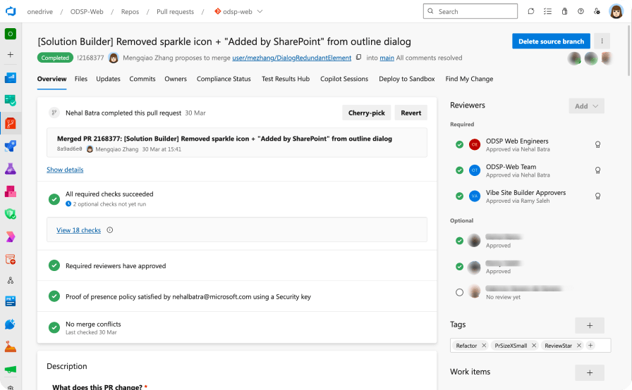632x390 pixels.
Task: Open user settings icon in header
Action: (x=597, y=11)
